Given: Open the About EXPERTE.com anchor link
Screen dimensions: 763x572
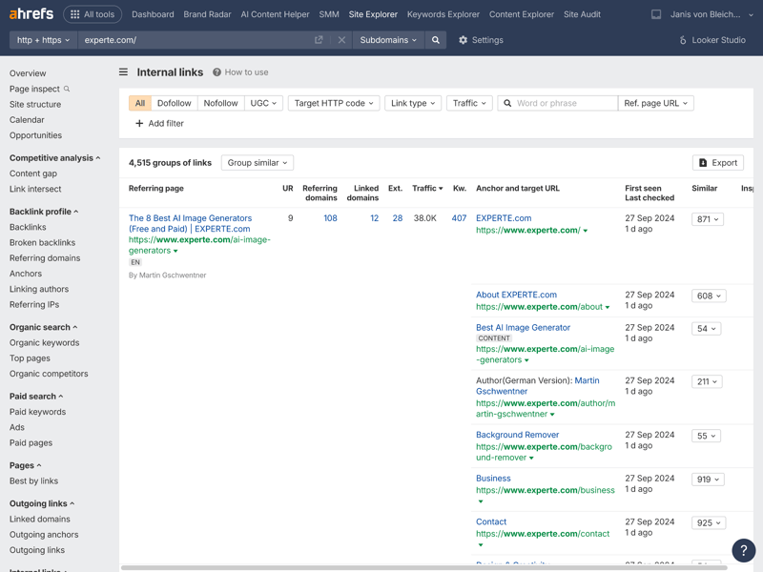Looking at the screenshot, I should pos(516,295).
